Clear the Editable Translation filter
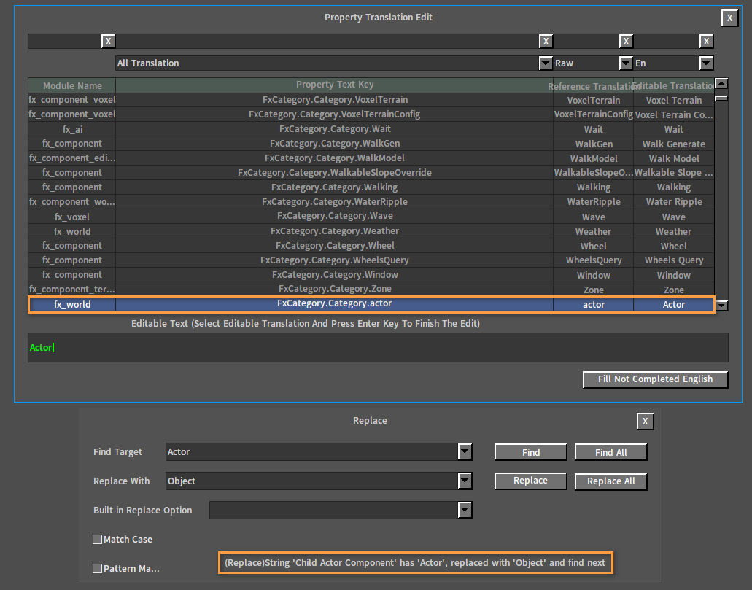752x590 pixels. click(x=706, y=42)
